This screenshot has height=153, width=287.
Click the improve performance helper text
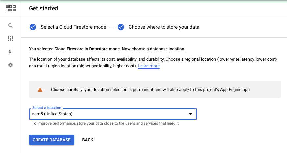105,123
